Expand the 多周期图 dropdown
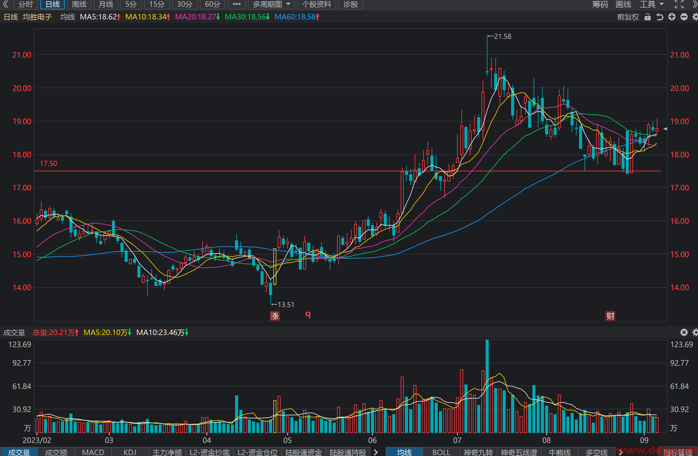The width and height of the screenshot is (698, 456). pos(271,4)
